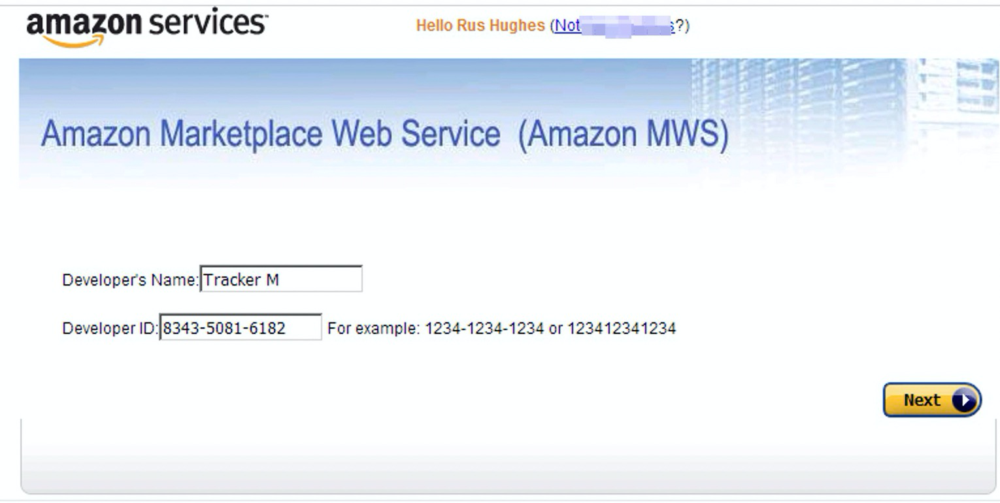This screenshot has height=503, width=1000.
Task: Click the '(Amazon MWS)' text in the banner
Action: [x=624, y=134]
